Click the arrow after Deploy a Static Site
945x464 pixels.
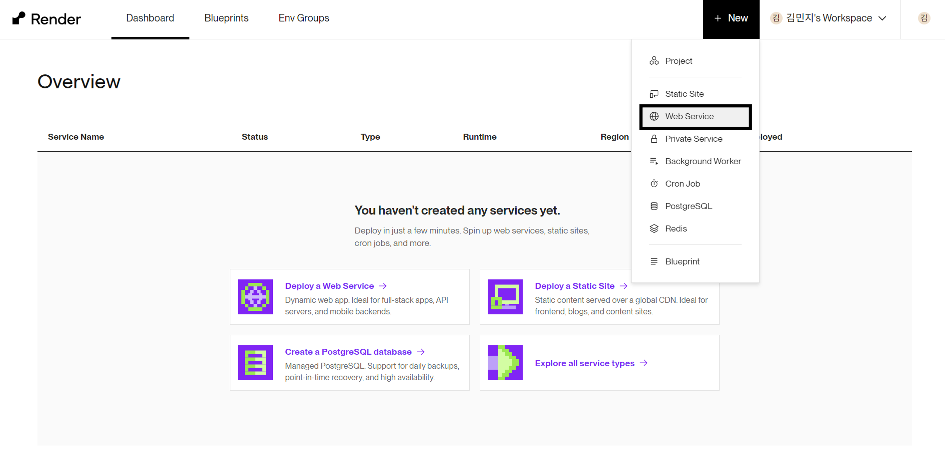[x=624, y=286]
